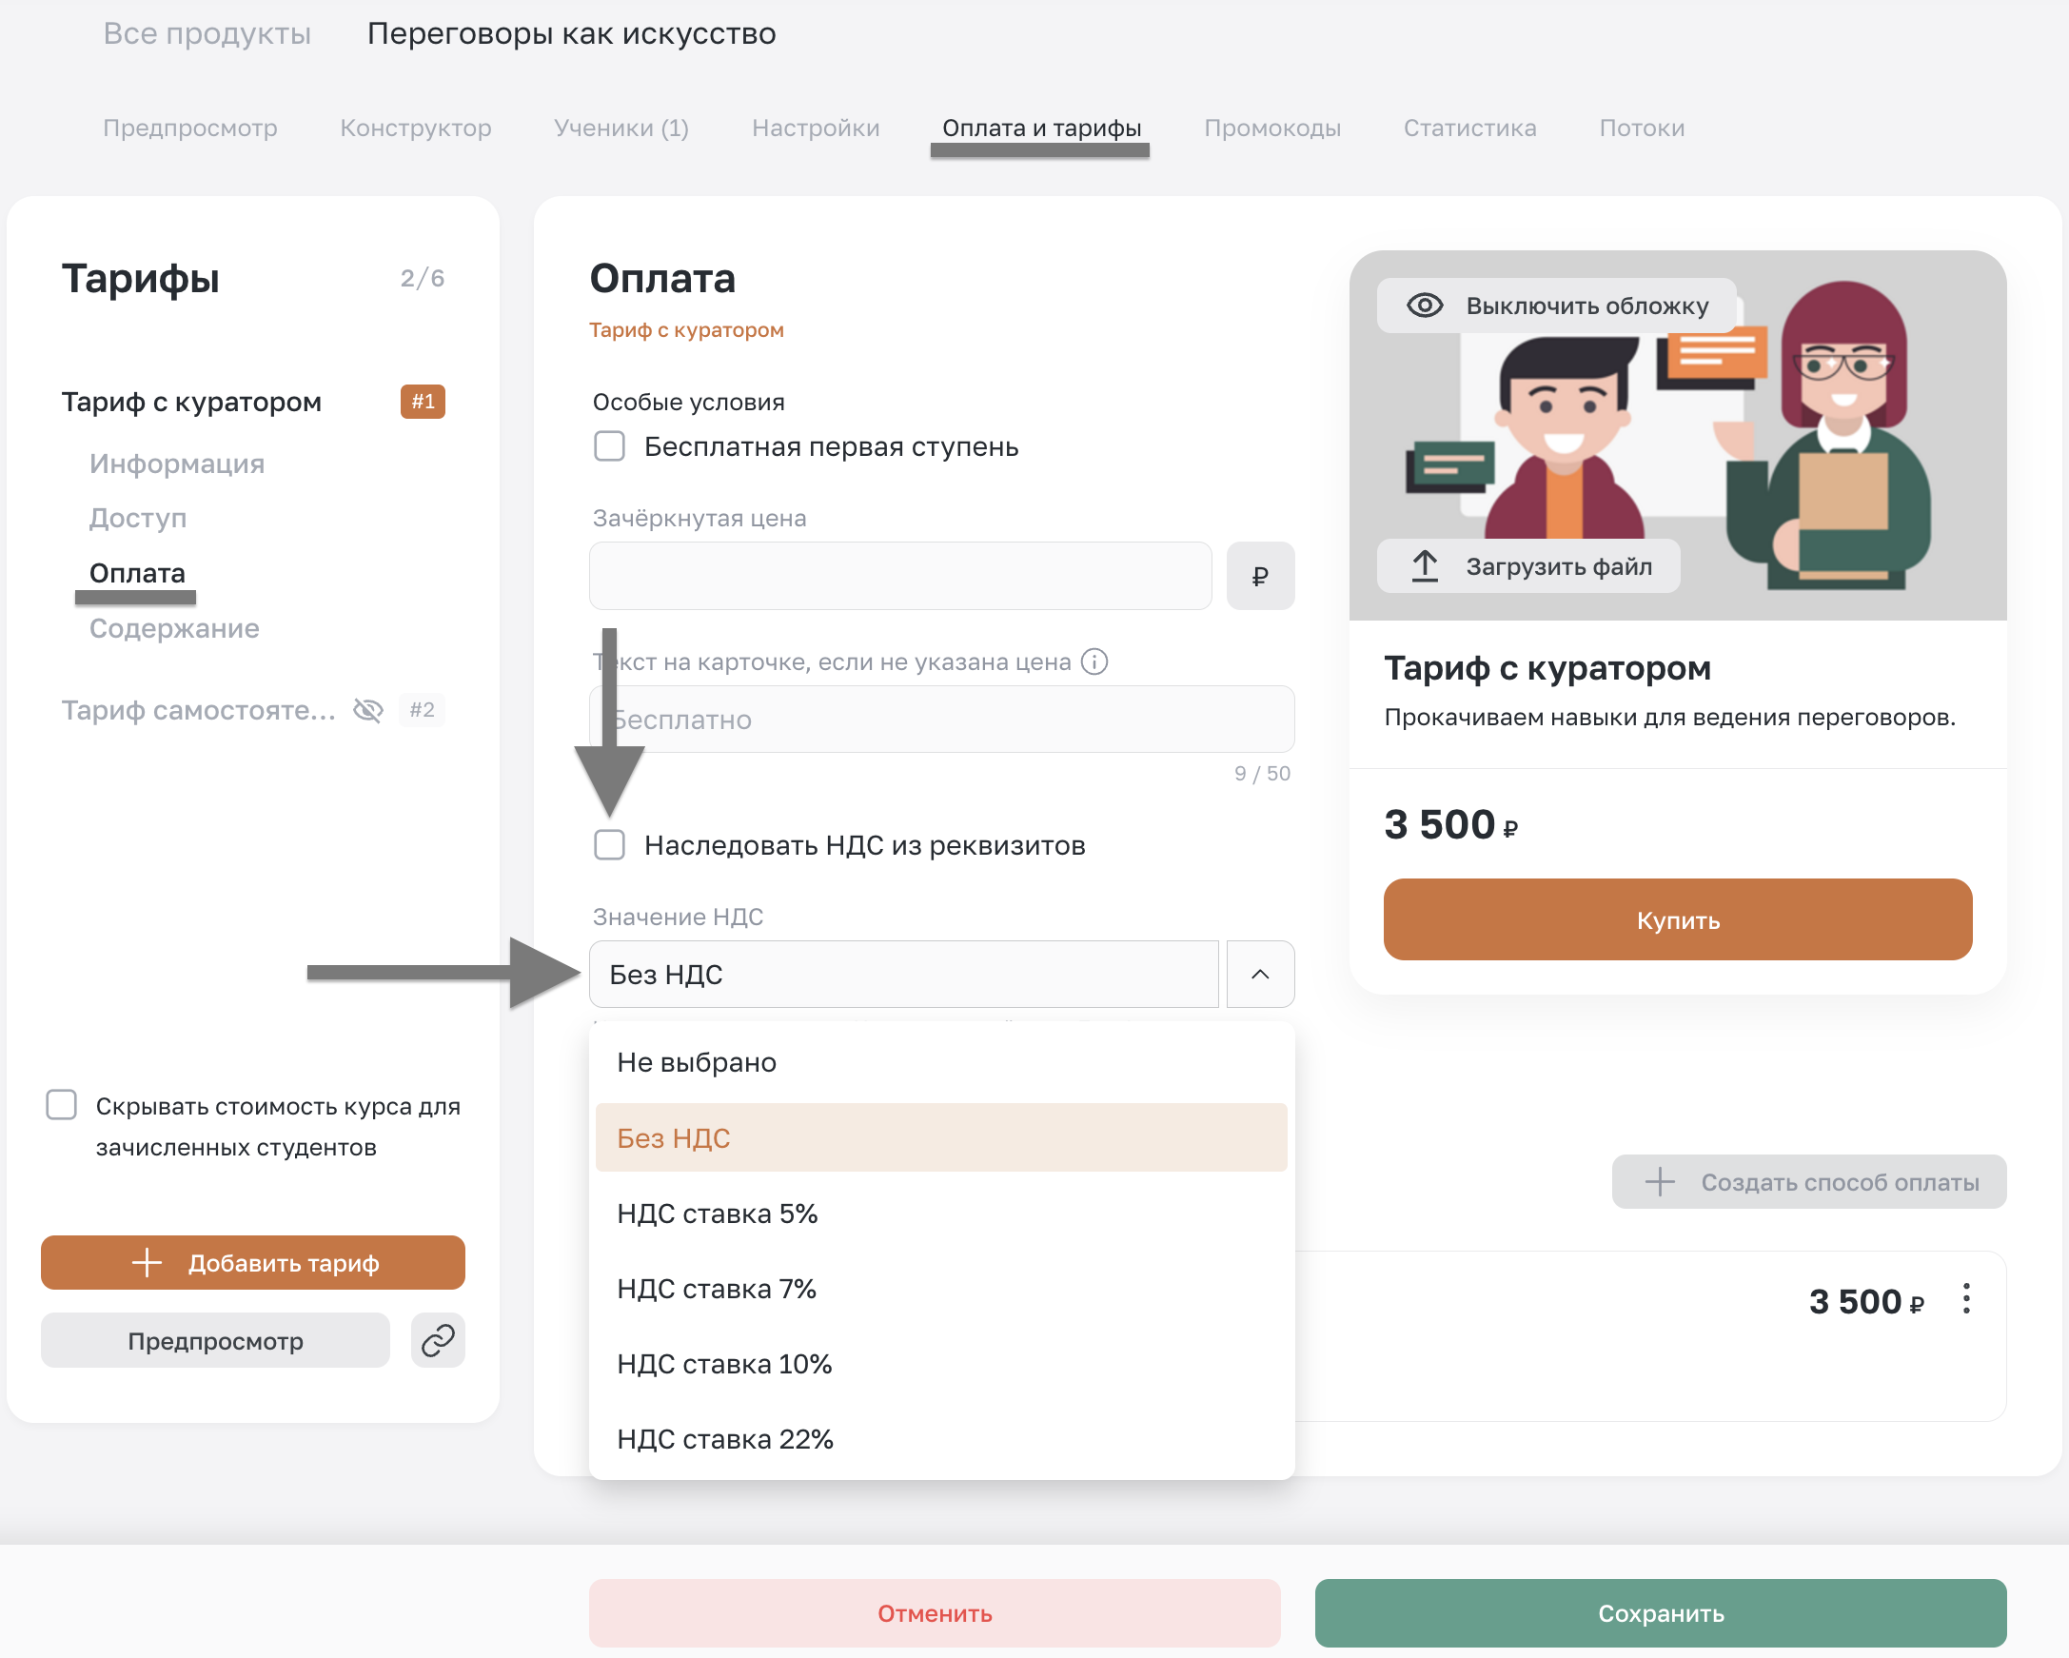Viewport: 2069px width, 1658px height.
Task: Switch to Промокоды tab
Action: [x=1271, y=128]
